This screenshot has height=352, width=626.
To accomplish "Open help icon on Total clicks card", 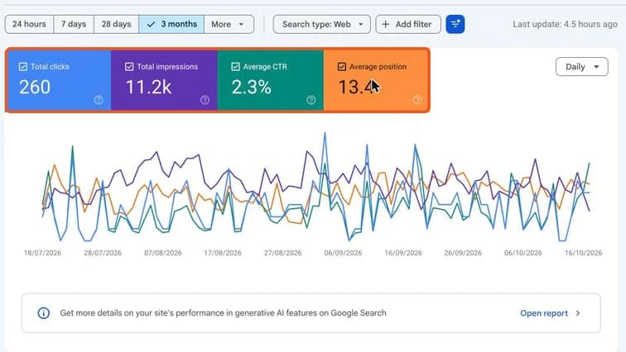I will (99, 100).
